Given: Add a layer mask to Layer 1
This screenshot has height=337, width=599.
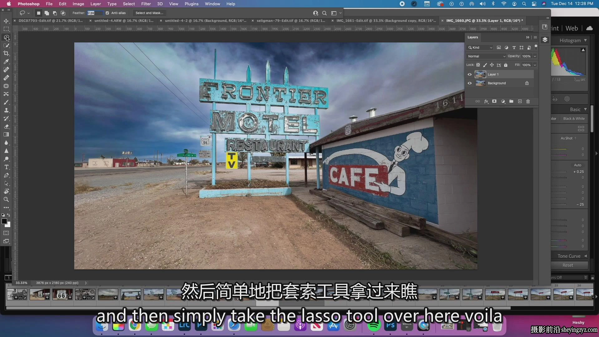Looking at the screenshot, I should tap(494, 101).
